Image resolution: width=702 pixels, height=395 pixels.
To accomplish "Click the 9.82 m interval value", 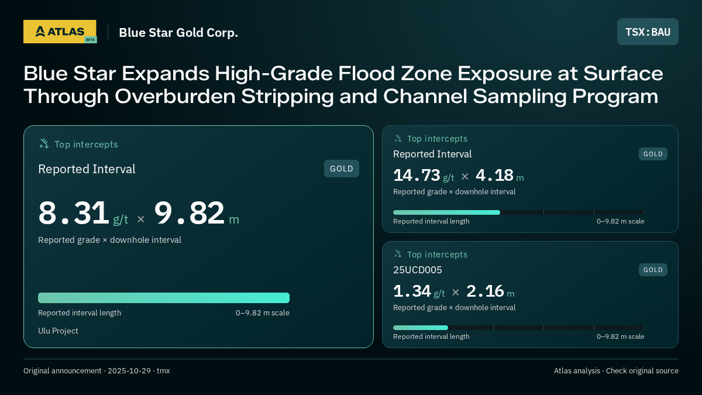I will [197, 214].
